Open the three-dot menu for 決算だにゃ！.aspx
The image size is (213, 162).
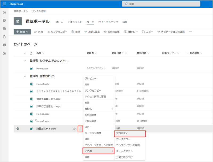coord(80,129)
